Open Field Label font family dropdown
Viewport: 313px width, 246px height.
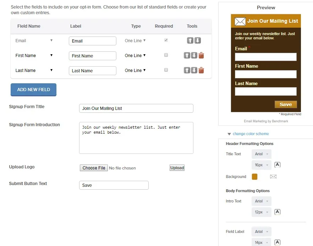tap(262, 232)
